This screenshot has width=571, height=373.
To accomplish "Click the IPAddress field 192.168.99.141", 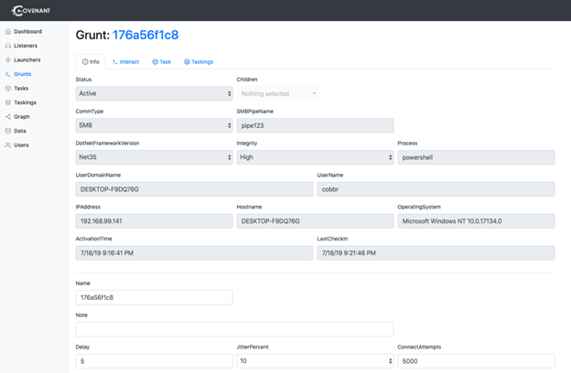I will click(x=154, y=221).
